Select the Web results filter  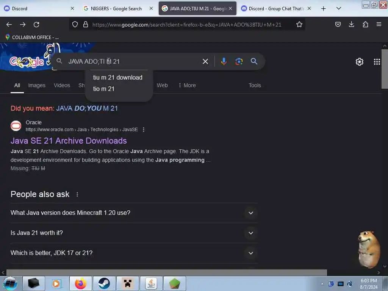pyautogui.click(x=162, y=85)
